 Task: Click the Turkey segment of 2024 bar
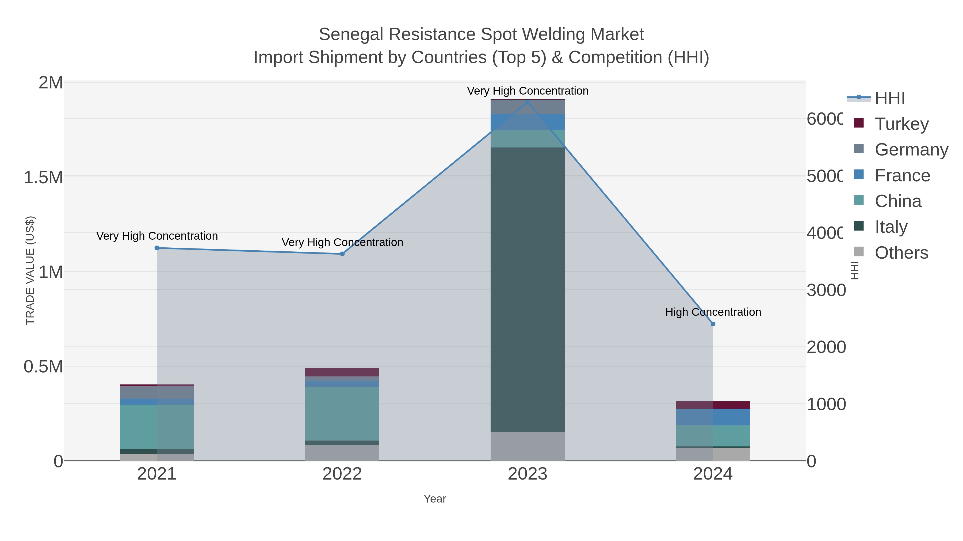click(713, 405)
